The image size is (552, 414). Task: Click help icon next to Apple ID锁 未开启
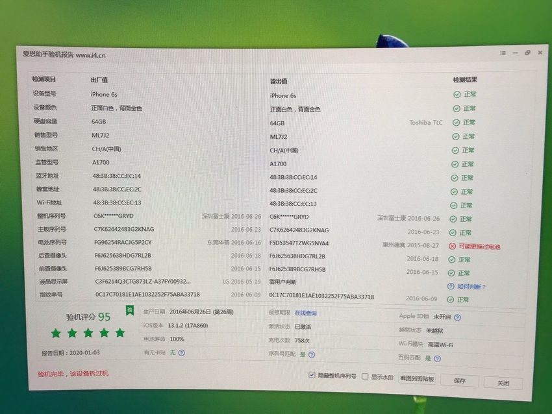[457, 317]
